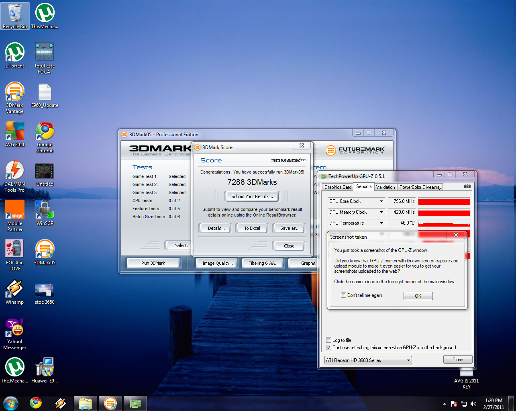Open Image Quality settings button
The height and width of the screenshot is (411, 516).
[217, 263]
